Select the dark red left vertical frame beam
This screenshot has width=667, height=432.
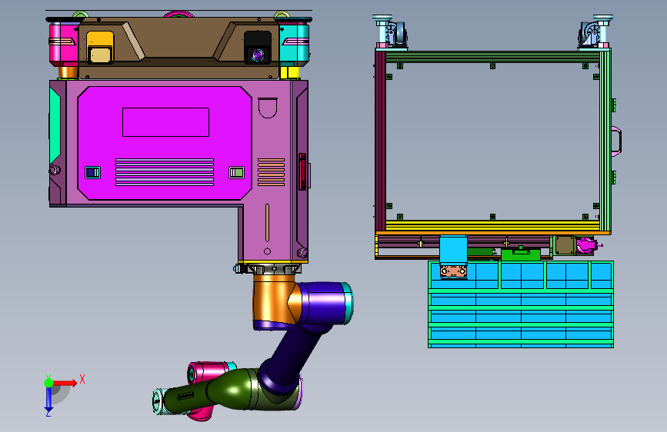pos(380,141)
